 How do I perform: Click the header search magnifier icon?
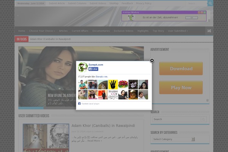(x=210, y=3)
